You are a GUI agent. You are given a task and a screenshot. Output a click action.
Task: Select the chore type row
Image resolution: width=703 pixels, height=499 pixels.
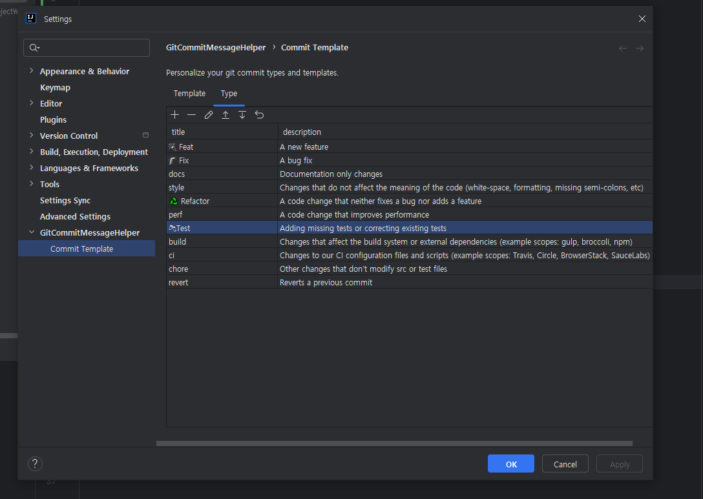tap(410, 269)
